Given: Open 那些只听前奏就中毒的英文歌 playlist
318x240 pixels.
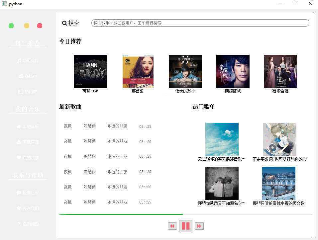Looking at the screenshot, I should pyautogui.click(x=279, y=184).
